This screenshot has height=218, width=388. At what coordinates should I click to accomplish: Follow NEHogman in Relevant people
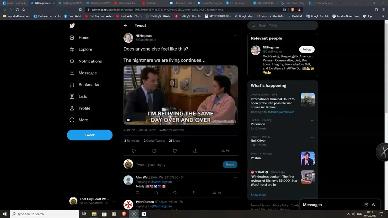coord(307,50)
